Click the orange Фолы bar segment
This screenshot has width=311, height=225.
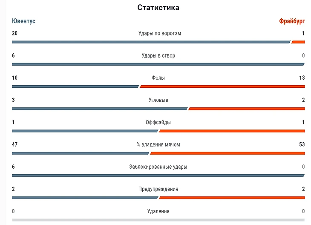222,87
